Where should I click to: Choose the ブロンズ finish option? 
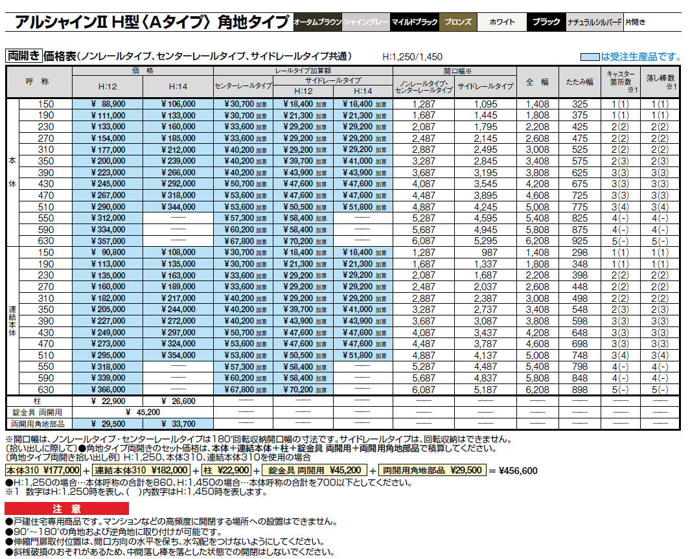pyautogui.click(x=459, y=21)
